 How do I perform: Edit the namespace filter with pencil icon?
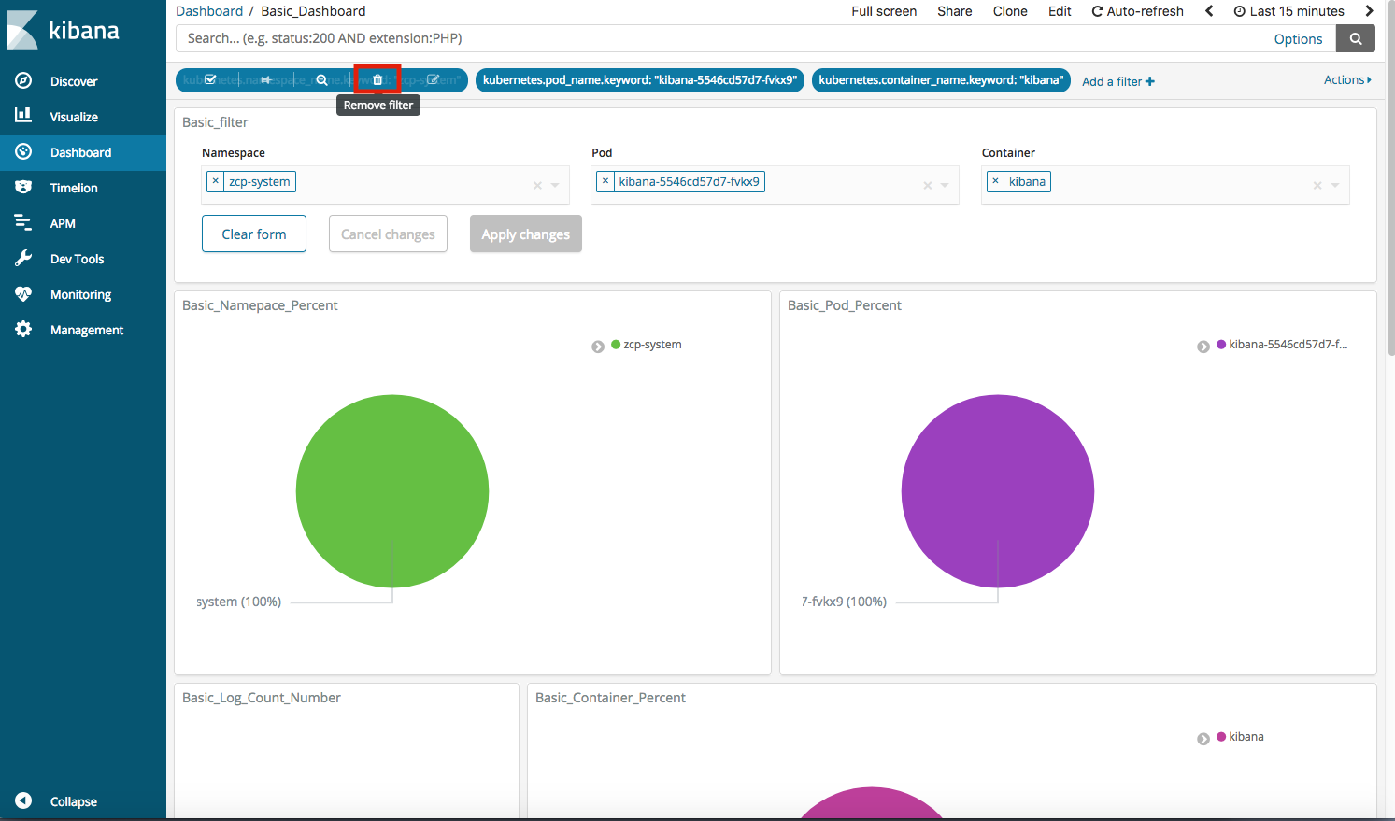[433, 79]
